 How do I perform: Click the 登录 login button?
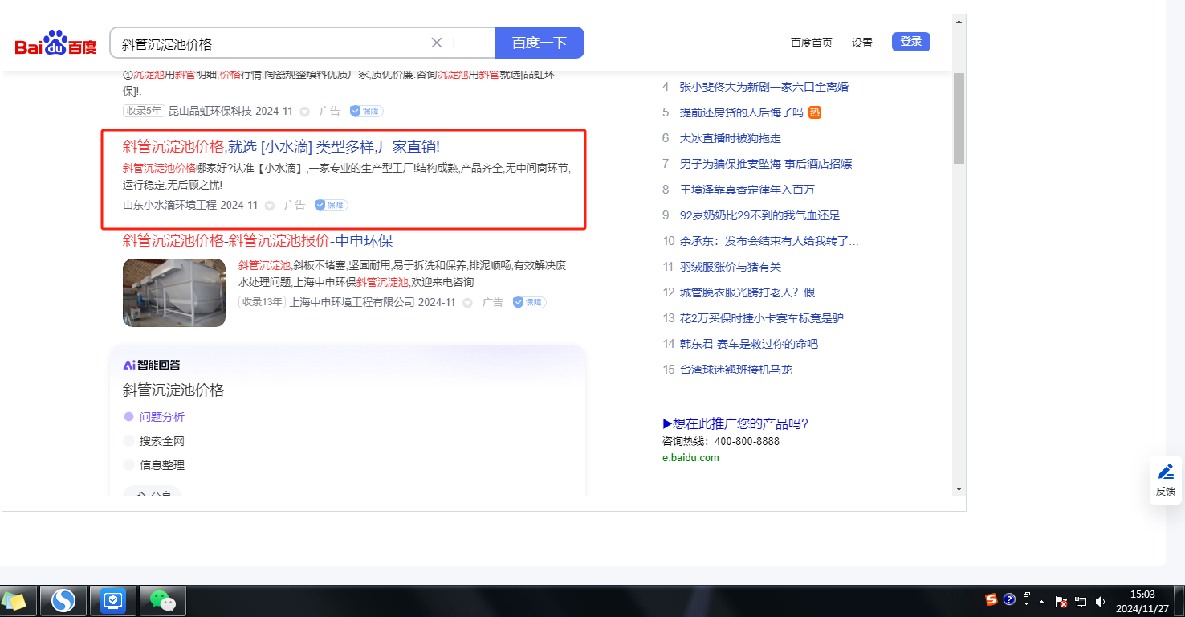click(910, 42)
